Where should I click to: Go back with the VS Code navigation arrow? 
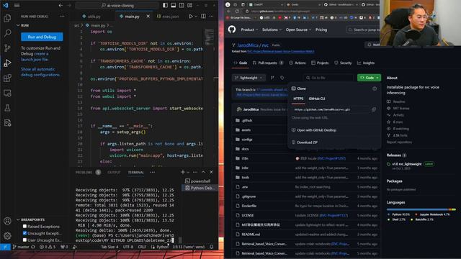(61, 5)
